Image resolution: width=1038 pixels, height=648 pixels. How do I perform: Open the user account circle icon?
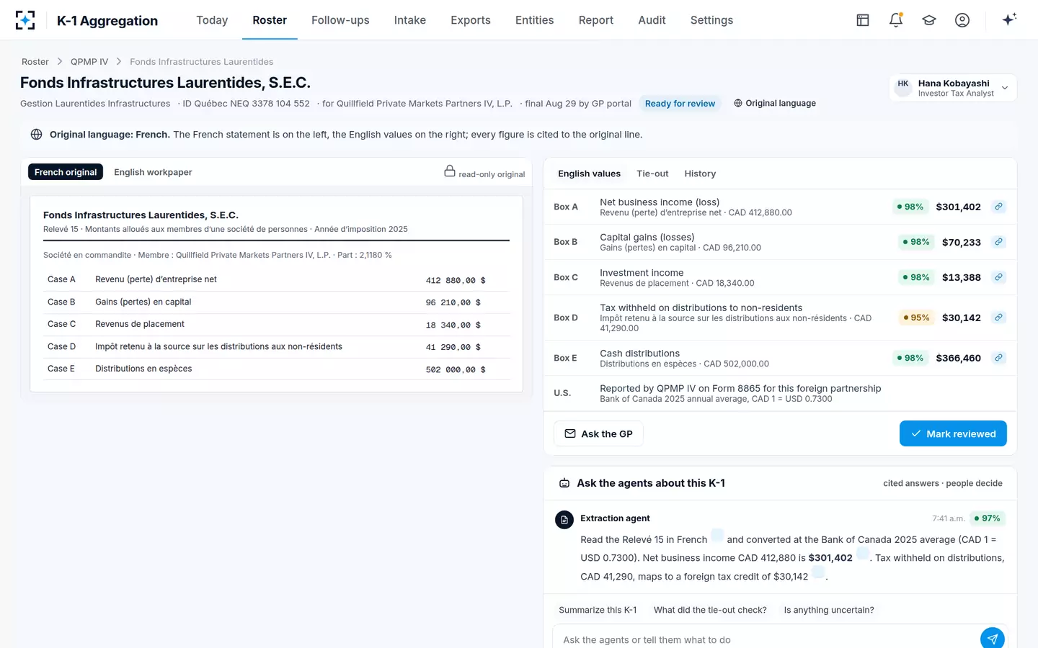point(962,20)
